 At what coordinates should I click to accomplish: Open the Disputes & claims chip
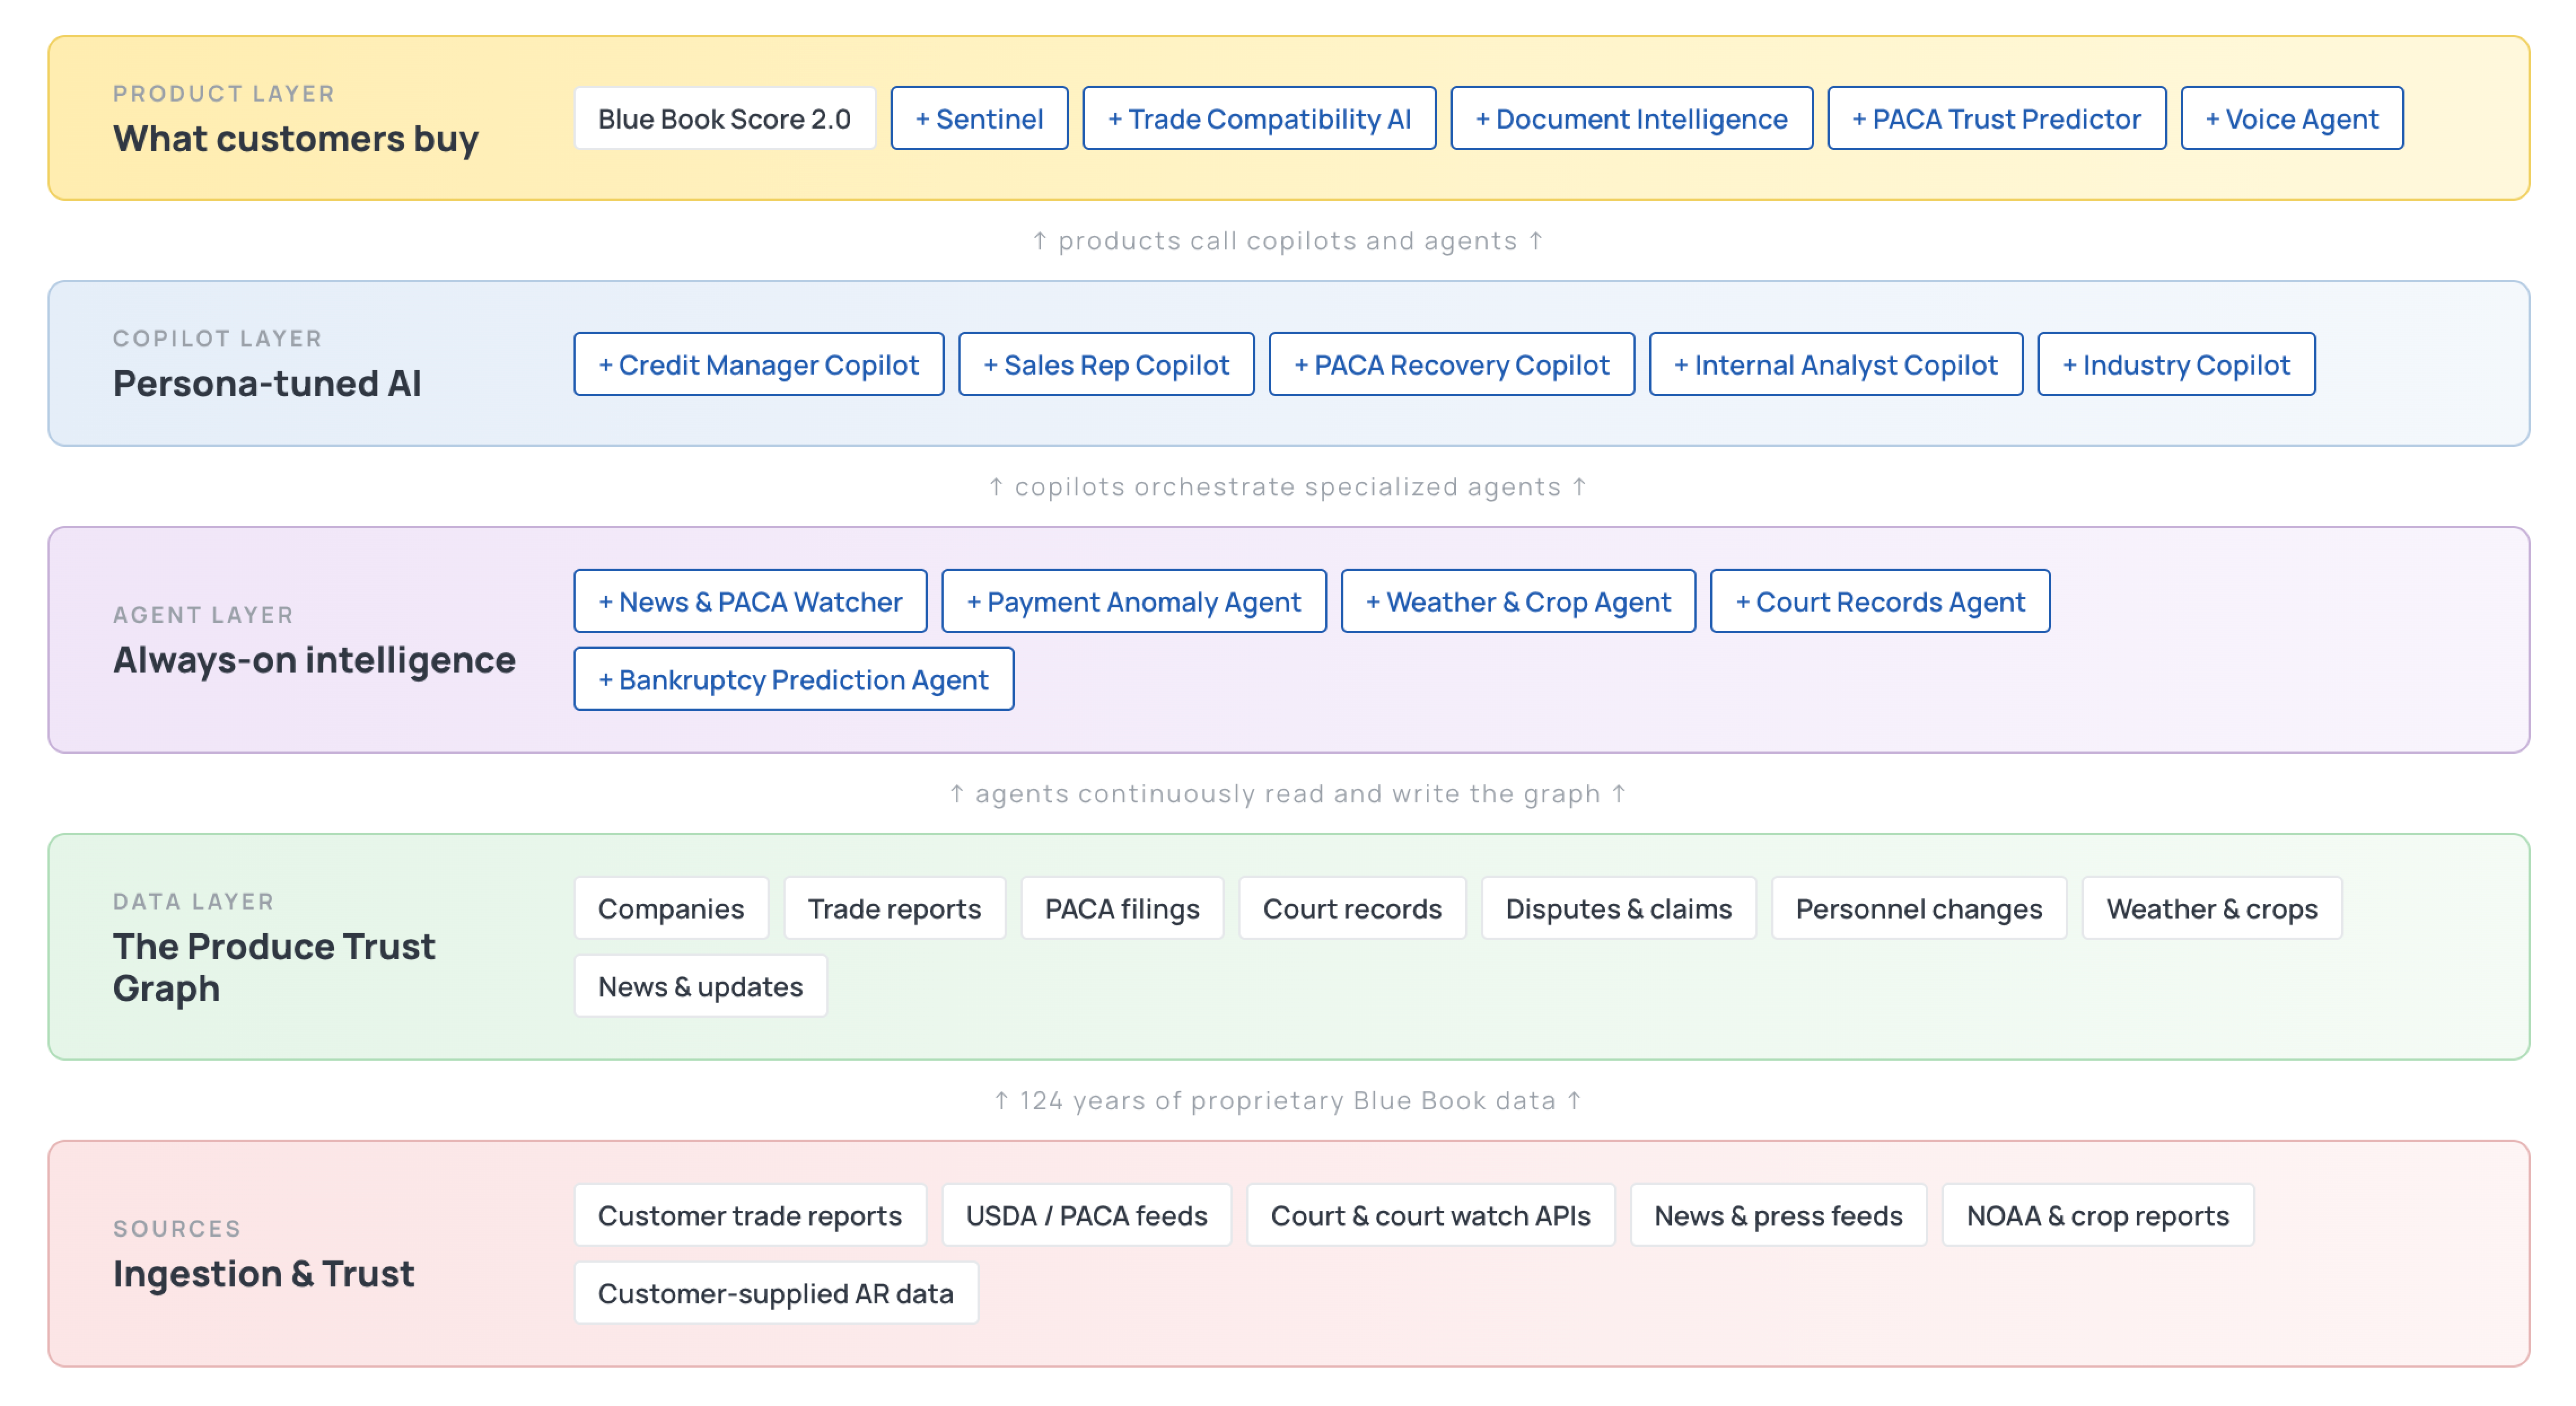click(1618, 908)
